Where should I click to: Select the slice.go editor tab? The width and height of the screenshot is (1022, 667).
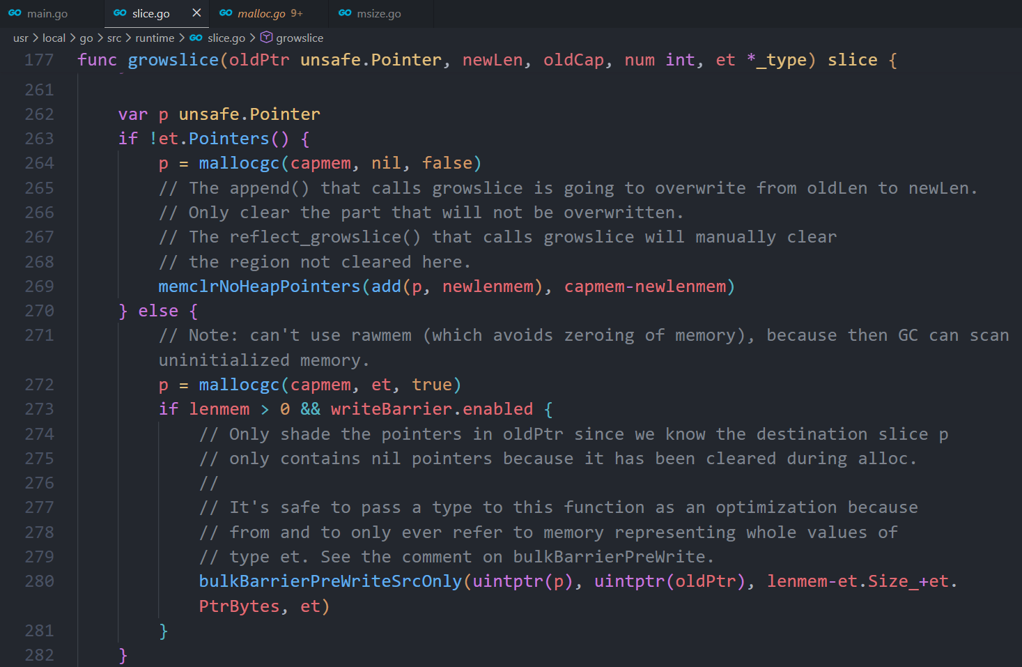[x=150, y=13]
